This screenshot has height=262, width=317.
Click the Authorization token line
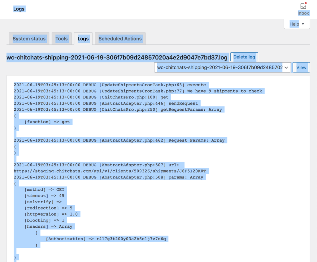(107, 239)
